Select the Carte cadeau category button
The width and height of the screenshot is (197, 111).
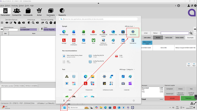point(147,37)
